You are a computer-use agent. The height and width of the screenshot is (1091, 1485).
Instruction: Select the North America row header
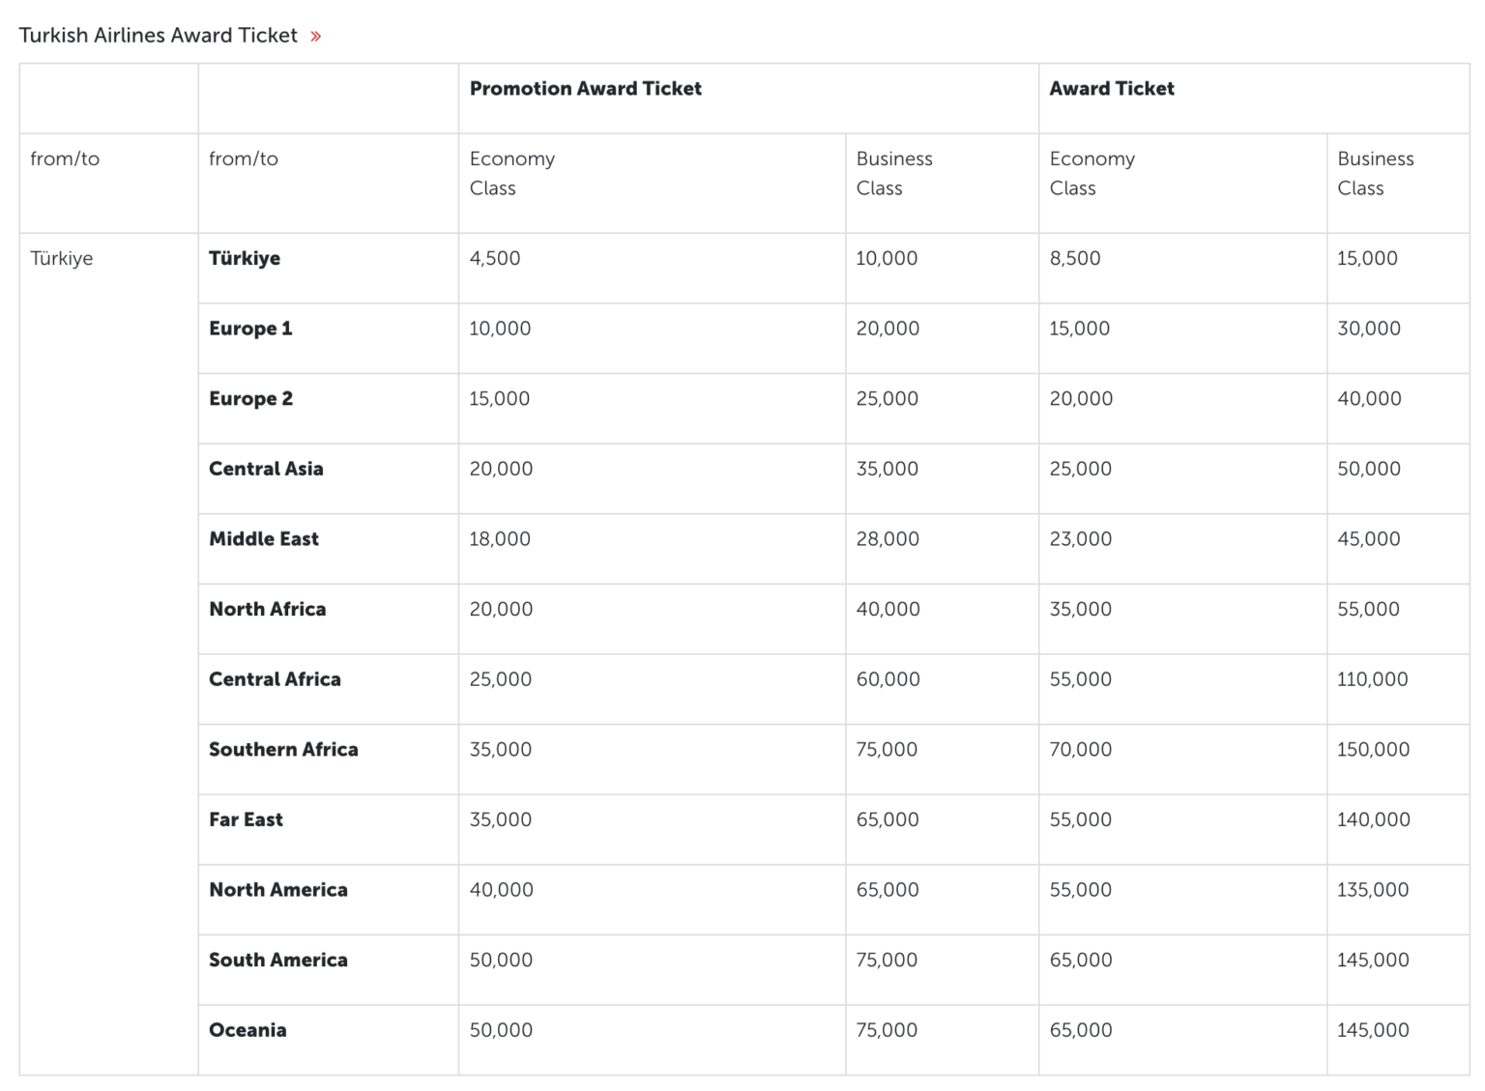coord(277,889)
